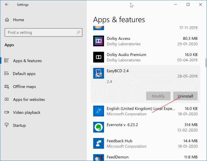
Task: Open the Startup settings page
Action: pos(20,125)
